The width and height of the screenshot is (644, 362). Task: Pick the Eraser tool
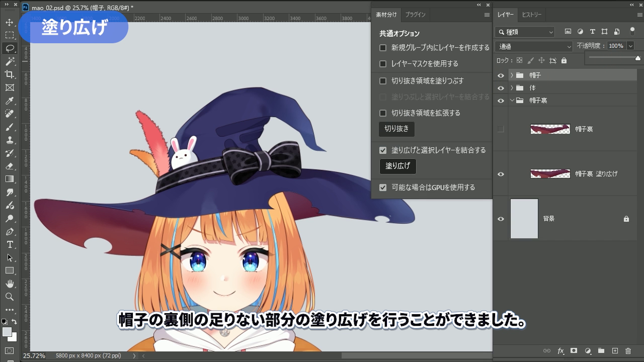tap(10, 166)
